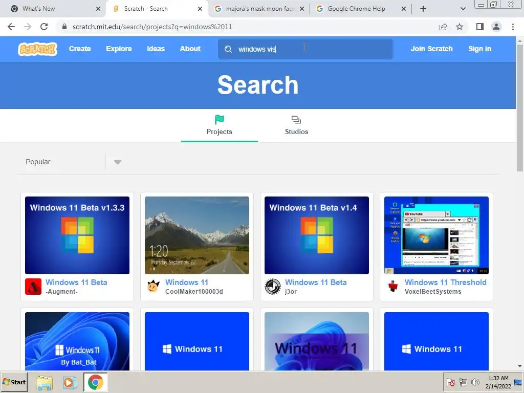Screen dimensions: 524x393
Task: Reload the page with refresh icon
Action: 44,27
